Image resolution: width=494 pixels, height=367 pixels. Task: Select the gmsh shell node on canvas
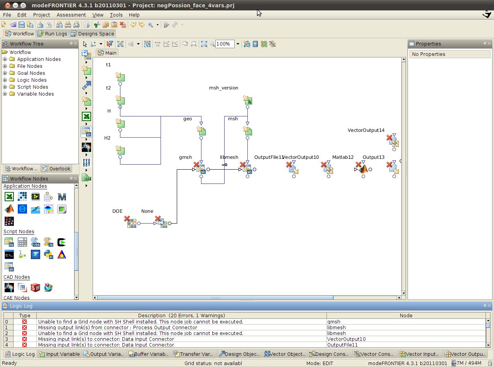tap(200, 168)
